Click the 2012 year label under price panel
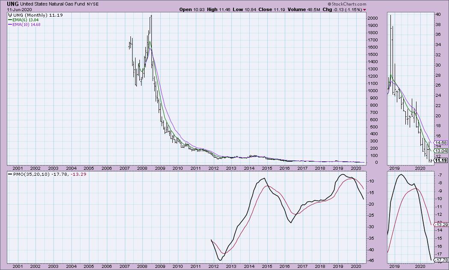 point(213,168)
